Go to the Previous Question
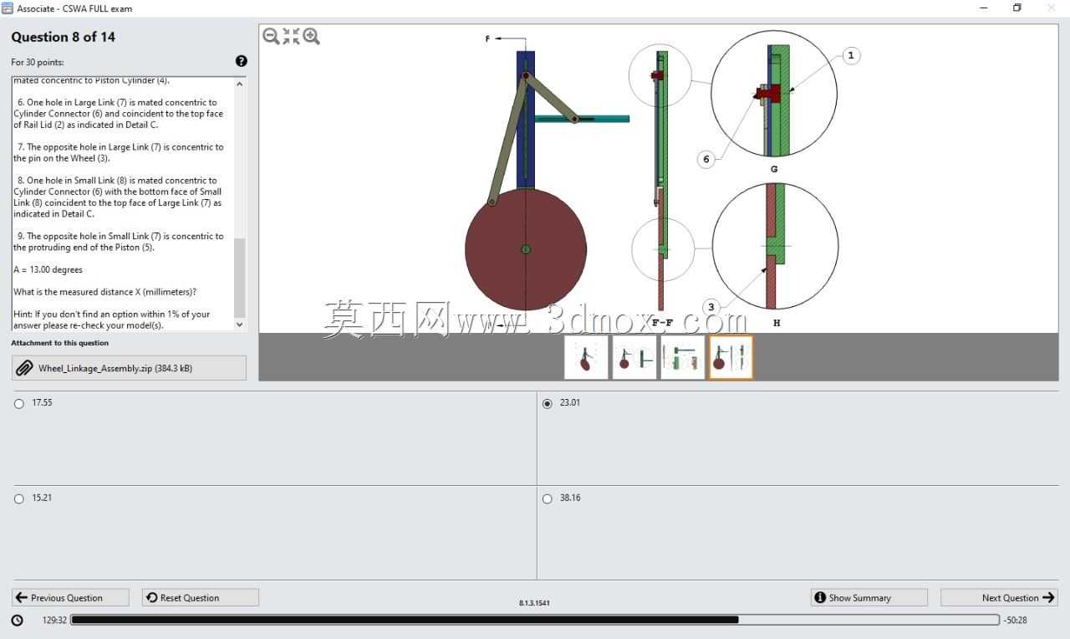This screenshot has height=639, width=1070. tap(70, 597)
